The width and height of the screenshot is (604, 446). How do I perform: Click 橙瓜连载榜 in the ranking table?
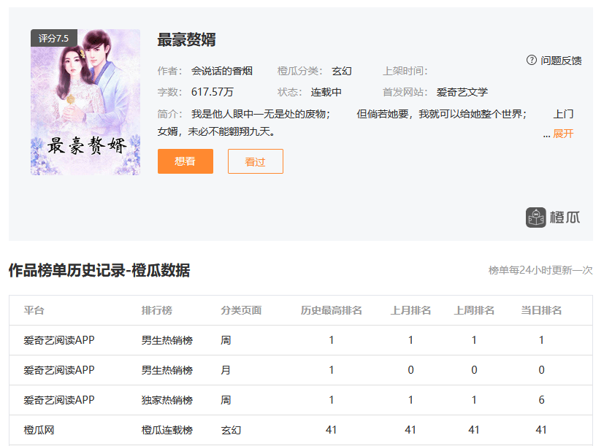167,430
